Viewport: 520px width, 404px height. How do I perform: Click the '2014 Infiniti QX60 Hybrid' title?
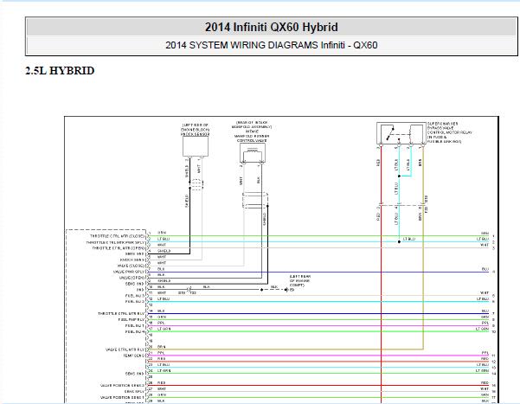coord(272,27)
